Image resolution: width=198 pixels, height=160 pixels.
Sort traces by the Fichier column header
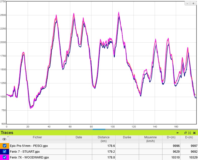click(37, 137)
